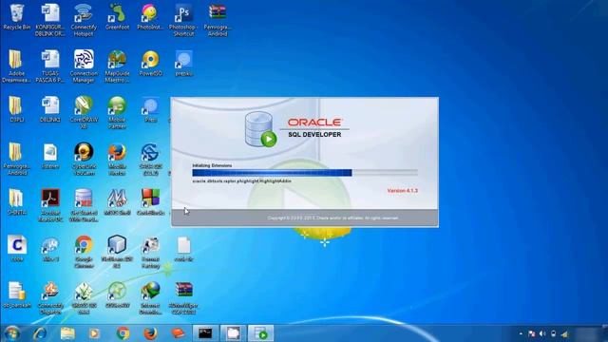The height and width of the screenshot is (342, 608).
Task: Open the PhotoInstrument desktop shortcut
Action: tap(150, 17)
